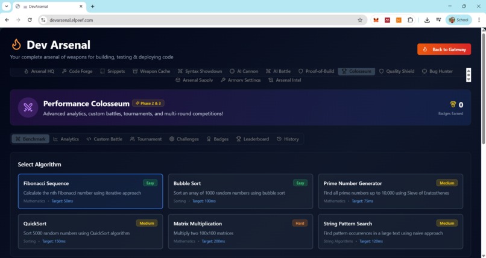
Task: Select the Benchmark sub-tab
Action: pyautogui.click(x=30, y=139)
